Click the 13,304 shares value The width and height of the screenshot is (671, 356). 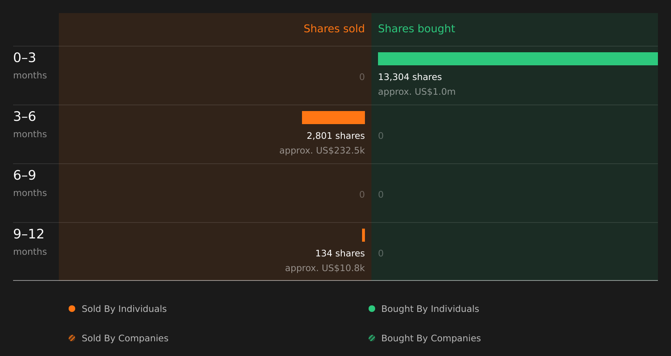coord(410,77)
